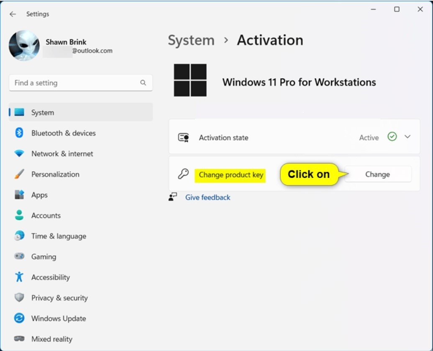Select Mixed reality in the sidebar
The image size is (433, 351).
pos(51,339)
